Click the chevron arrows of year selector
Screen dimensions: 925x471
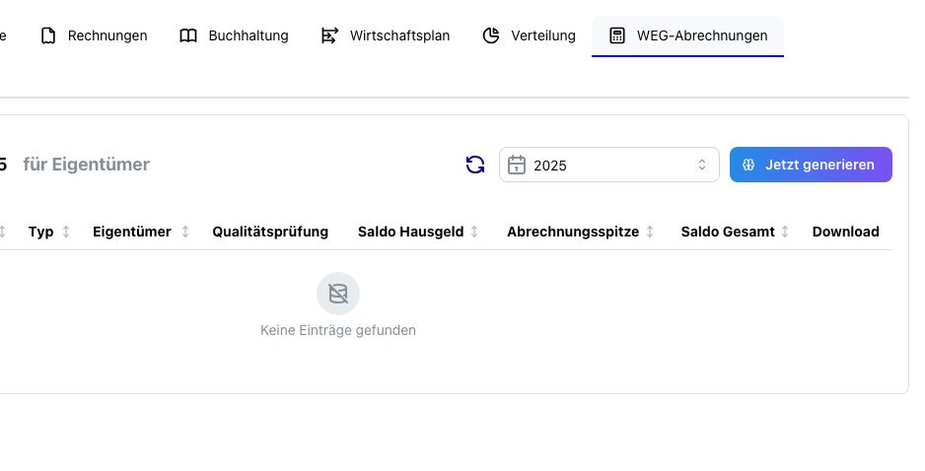(x=702, y=165)
